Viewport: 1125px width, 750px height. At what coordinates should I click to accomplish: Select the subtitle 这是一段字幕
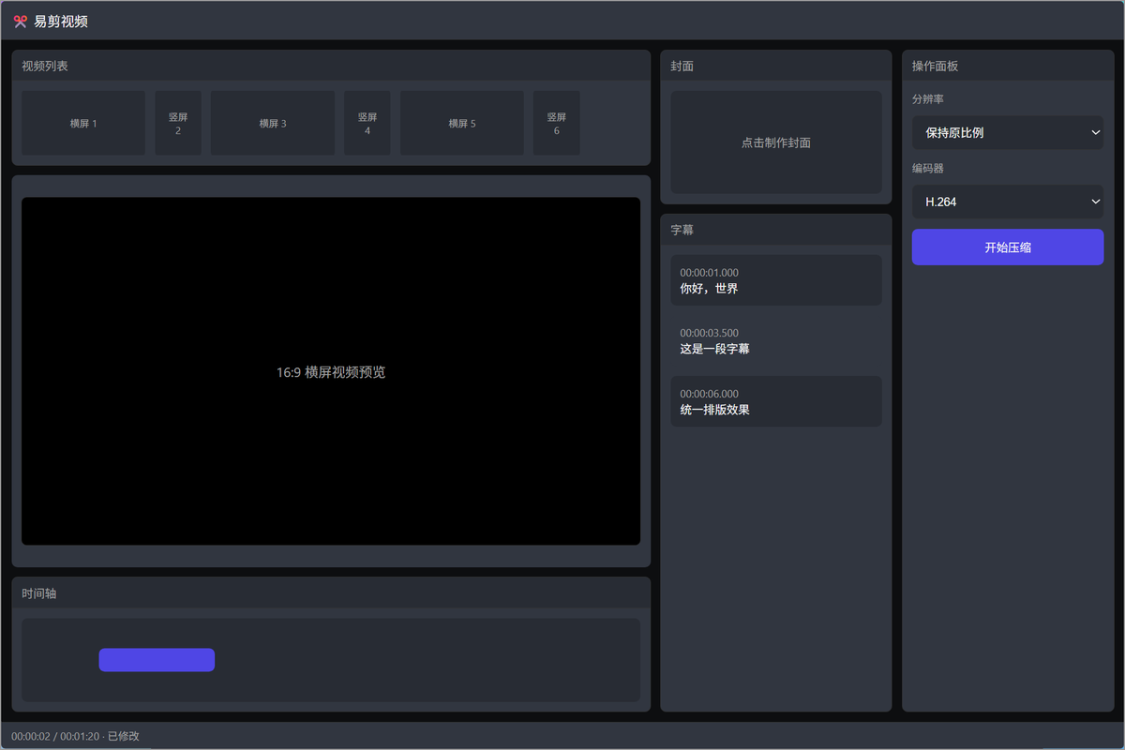tap(776, 341)
